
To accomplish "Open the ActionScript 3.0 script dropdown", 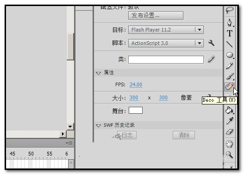I will (166, 43).
